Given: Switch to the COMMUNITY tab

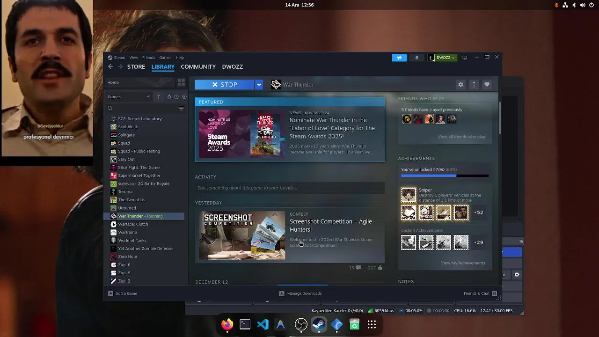Looking at the screenshot, I should [198, 66].
